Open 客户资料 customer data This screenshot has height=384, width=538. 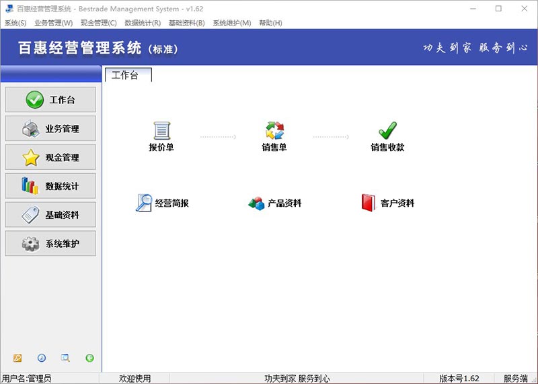[x=388, y=203]
